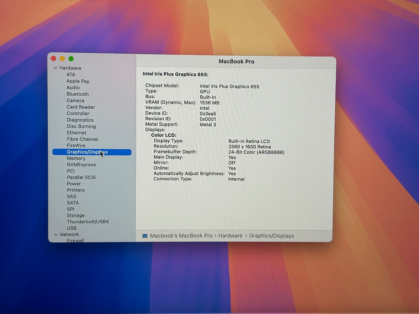419x314 pixels.
Task: Show the Diagnostics section
Action: [80, 120]
